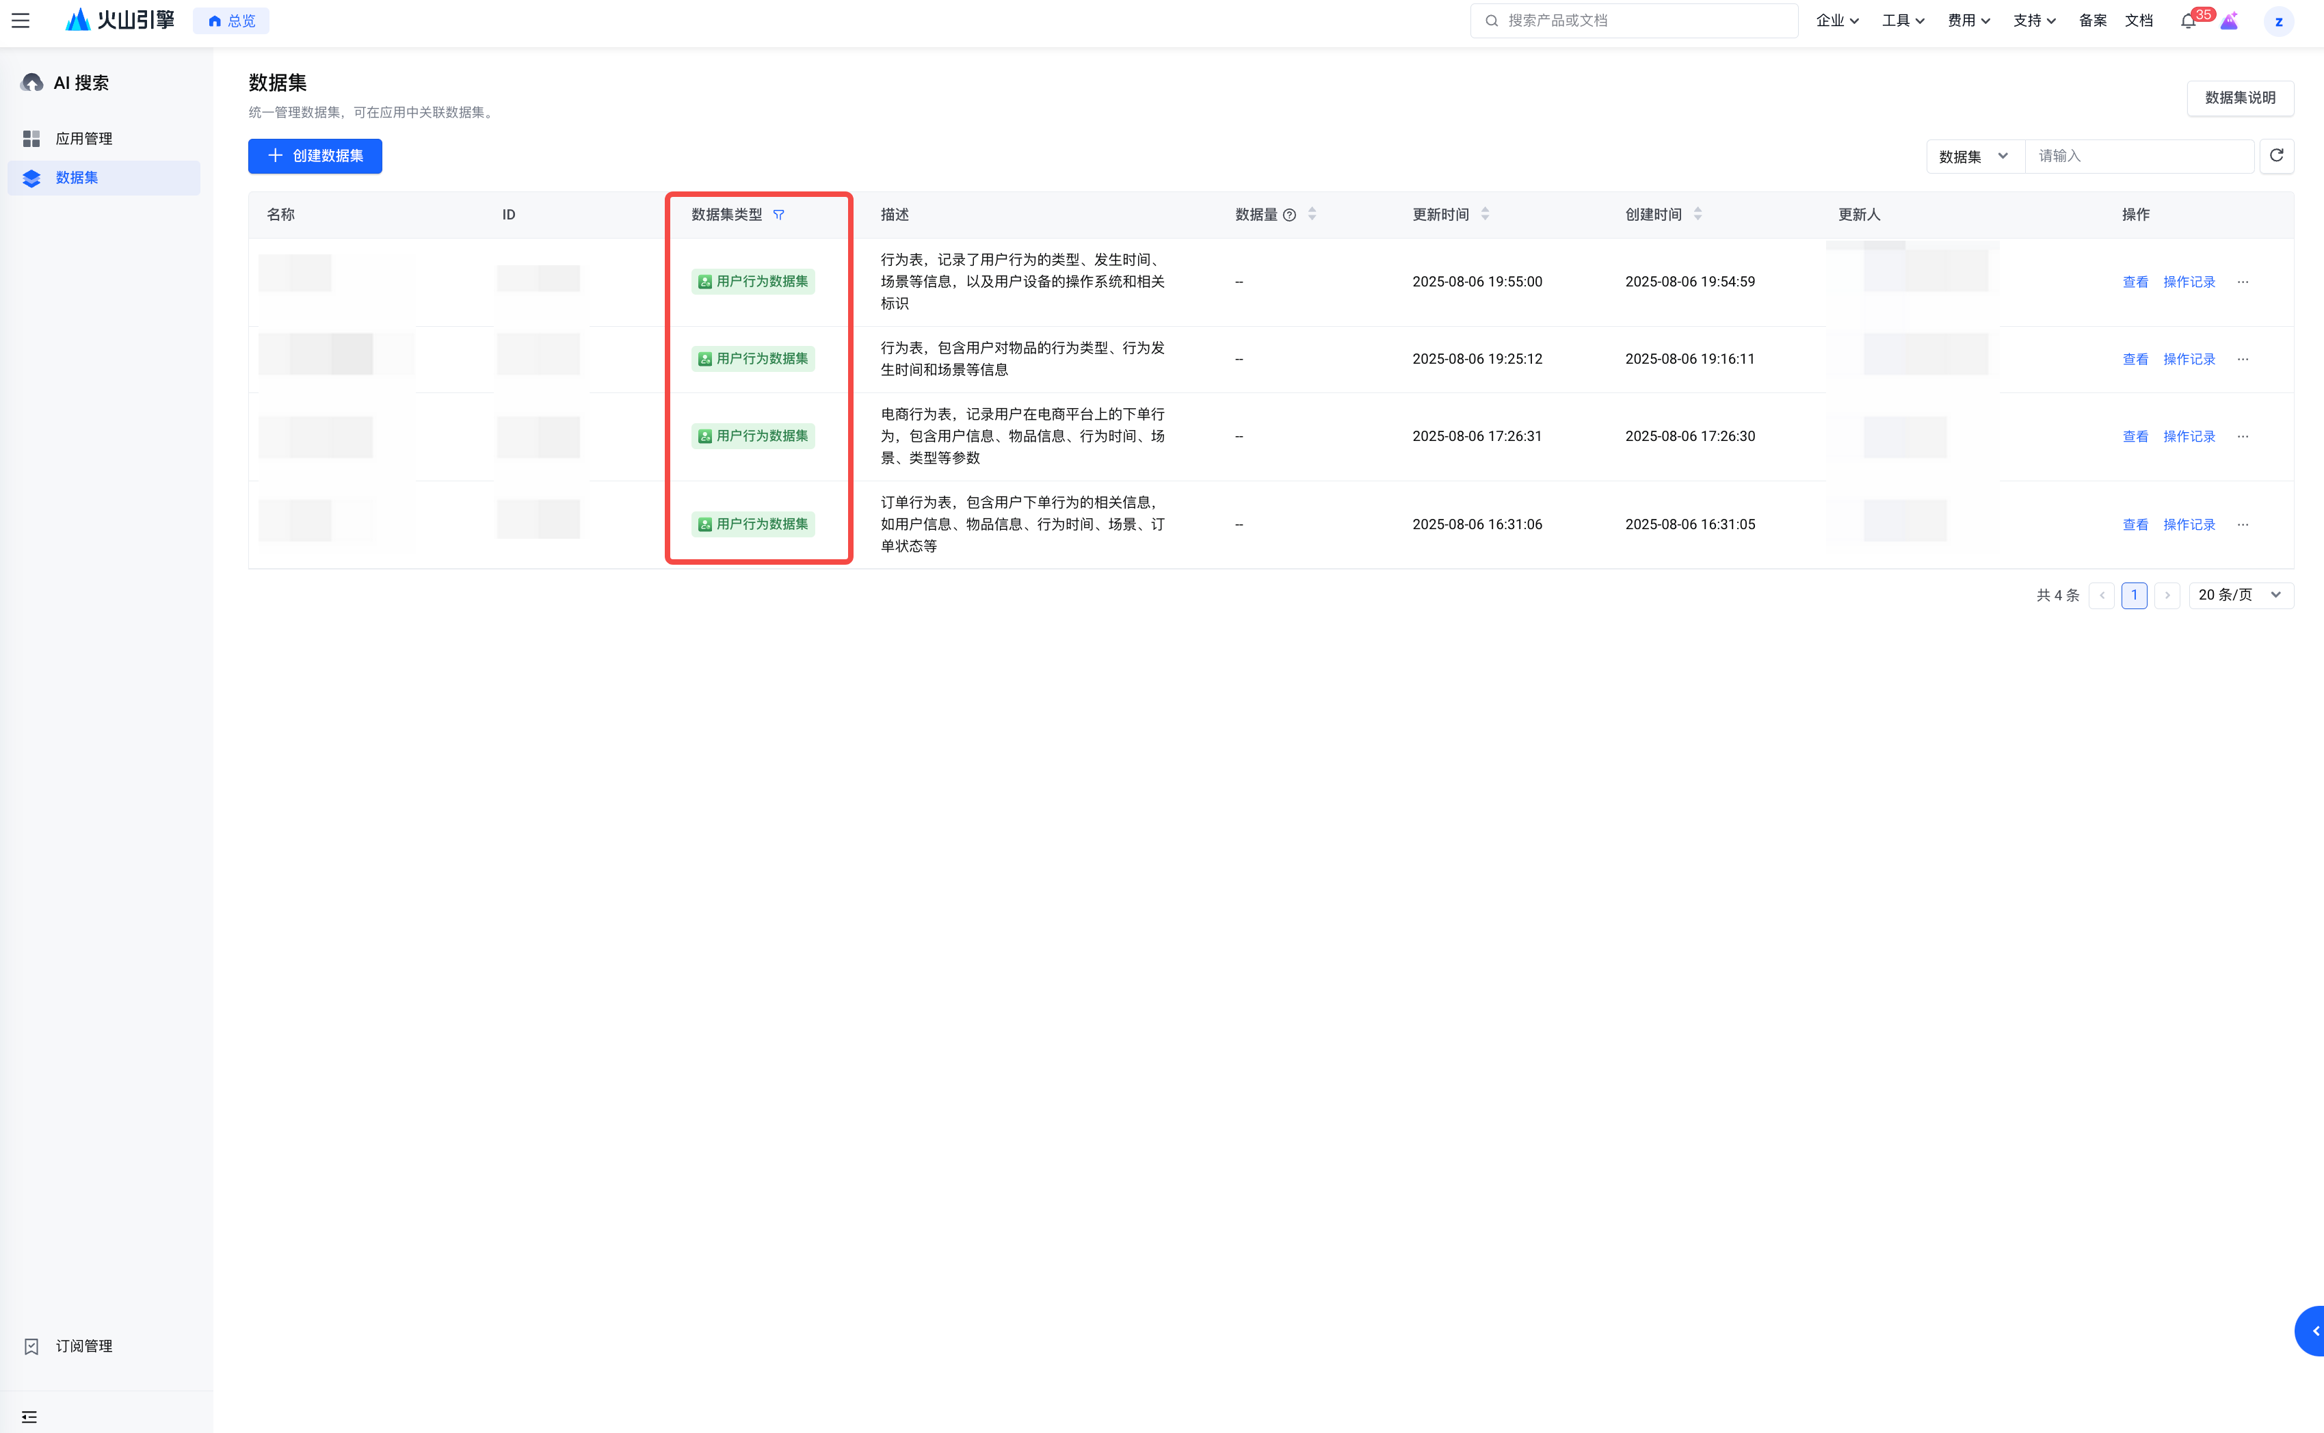The image size is (2324, 1433).
Task: Sort by update time column
Action: coord(1485,214)
